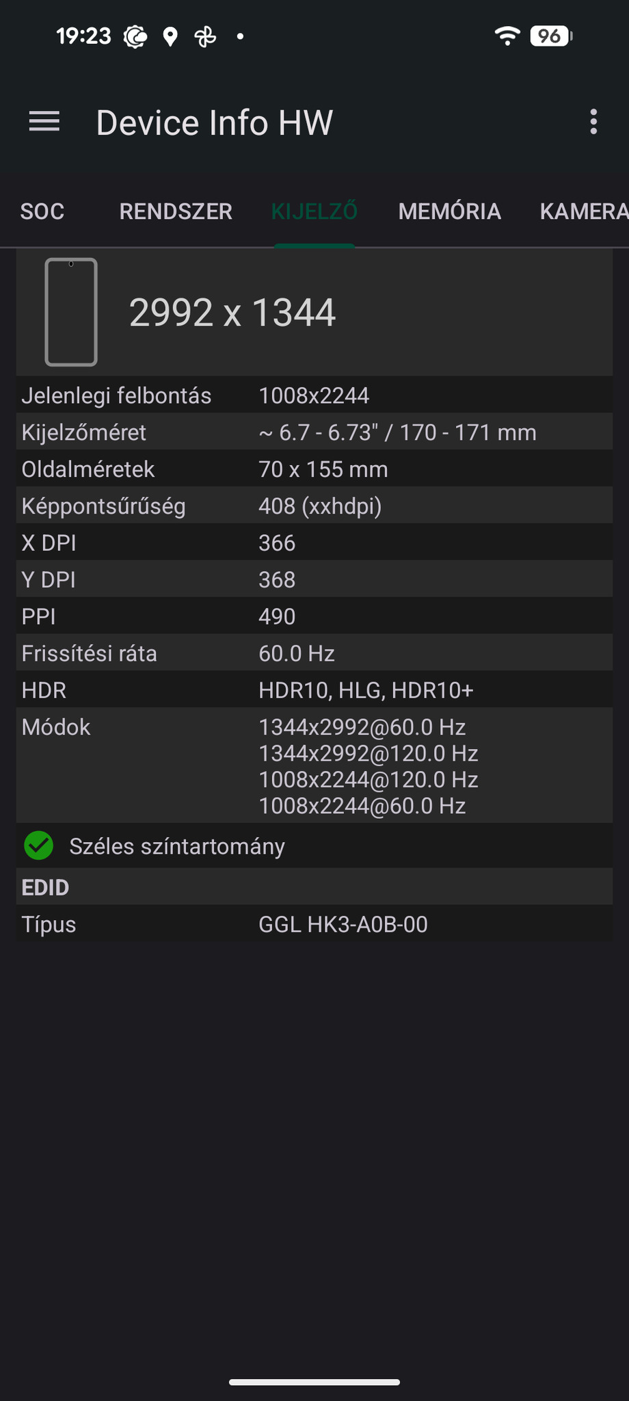Image resolution: width=629 pixels, height=1401 pixels.
Task: Tap the Módok display modes list
Action: [368, 766]
